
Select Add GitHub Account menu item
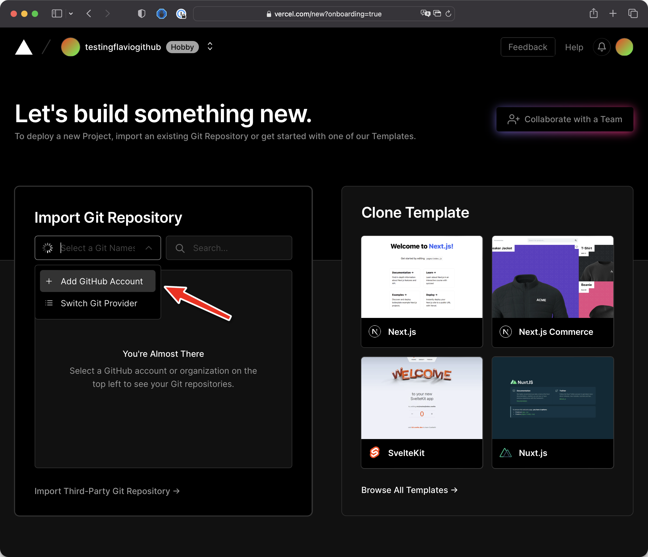pyautogui.click(x=98, y=281)
